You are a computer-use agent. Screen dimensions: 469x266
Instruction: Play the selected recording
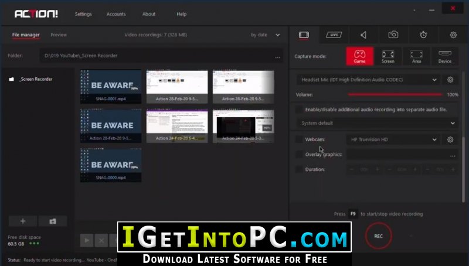coord(87,240)
